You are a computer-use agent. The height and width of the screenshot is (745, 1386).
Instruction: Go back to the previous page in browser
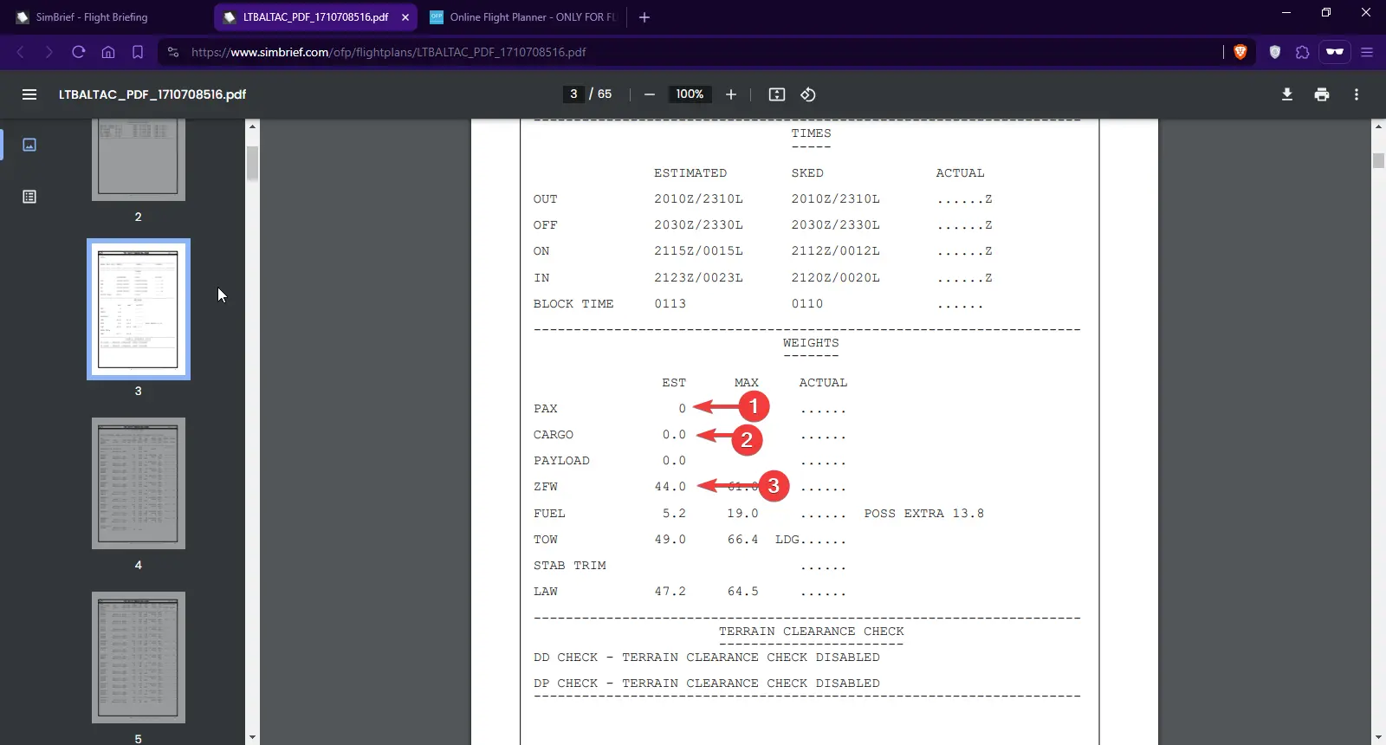(x=21, y=52)
